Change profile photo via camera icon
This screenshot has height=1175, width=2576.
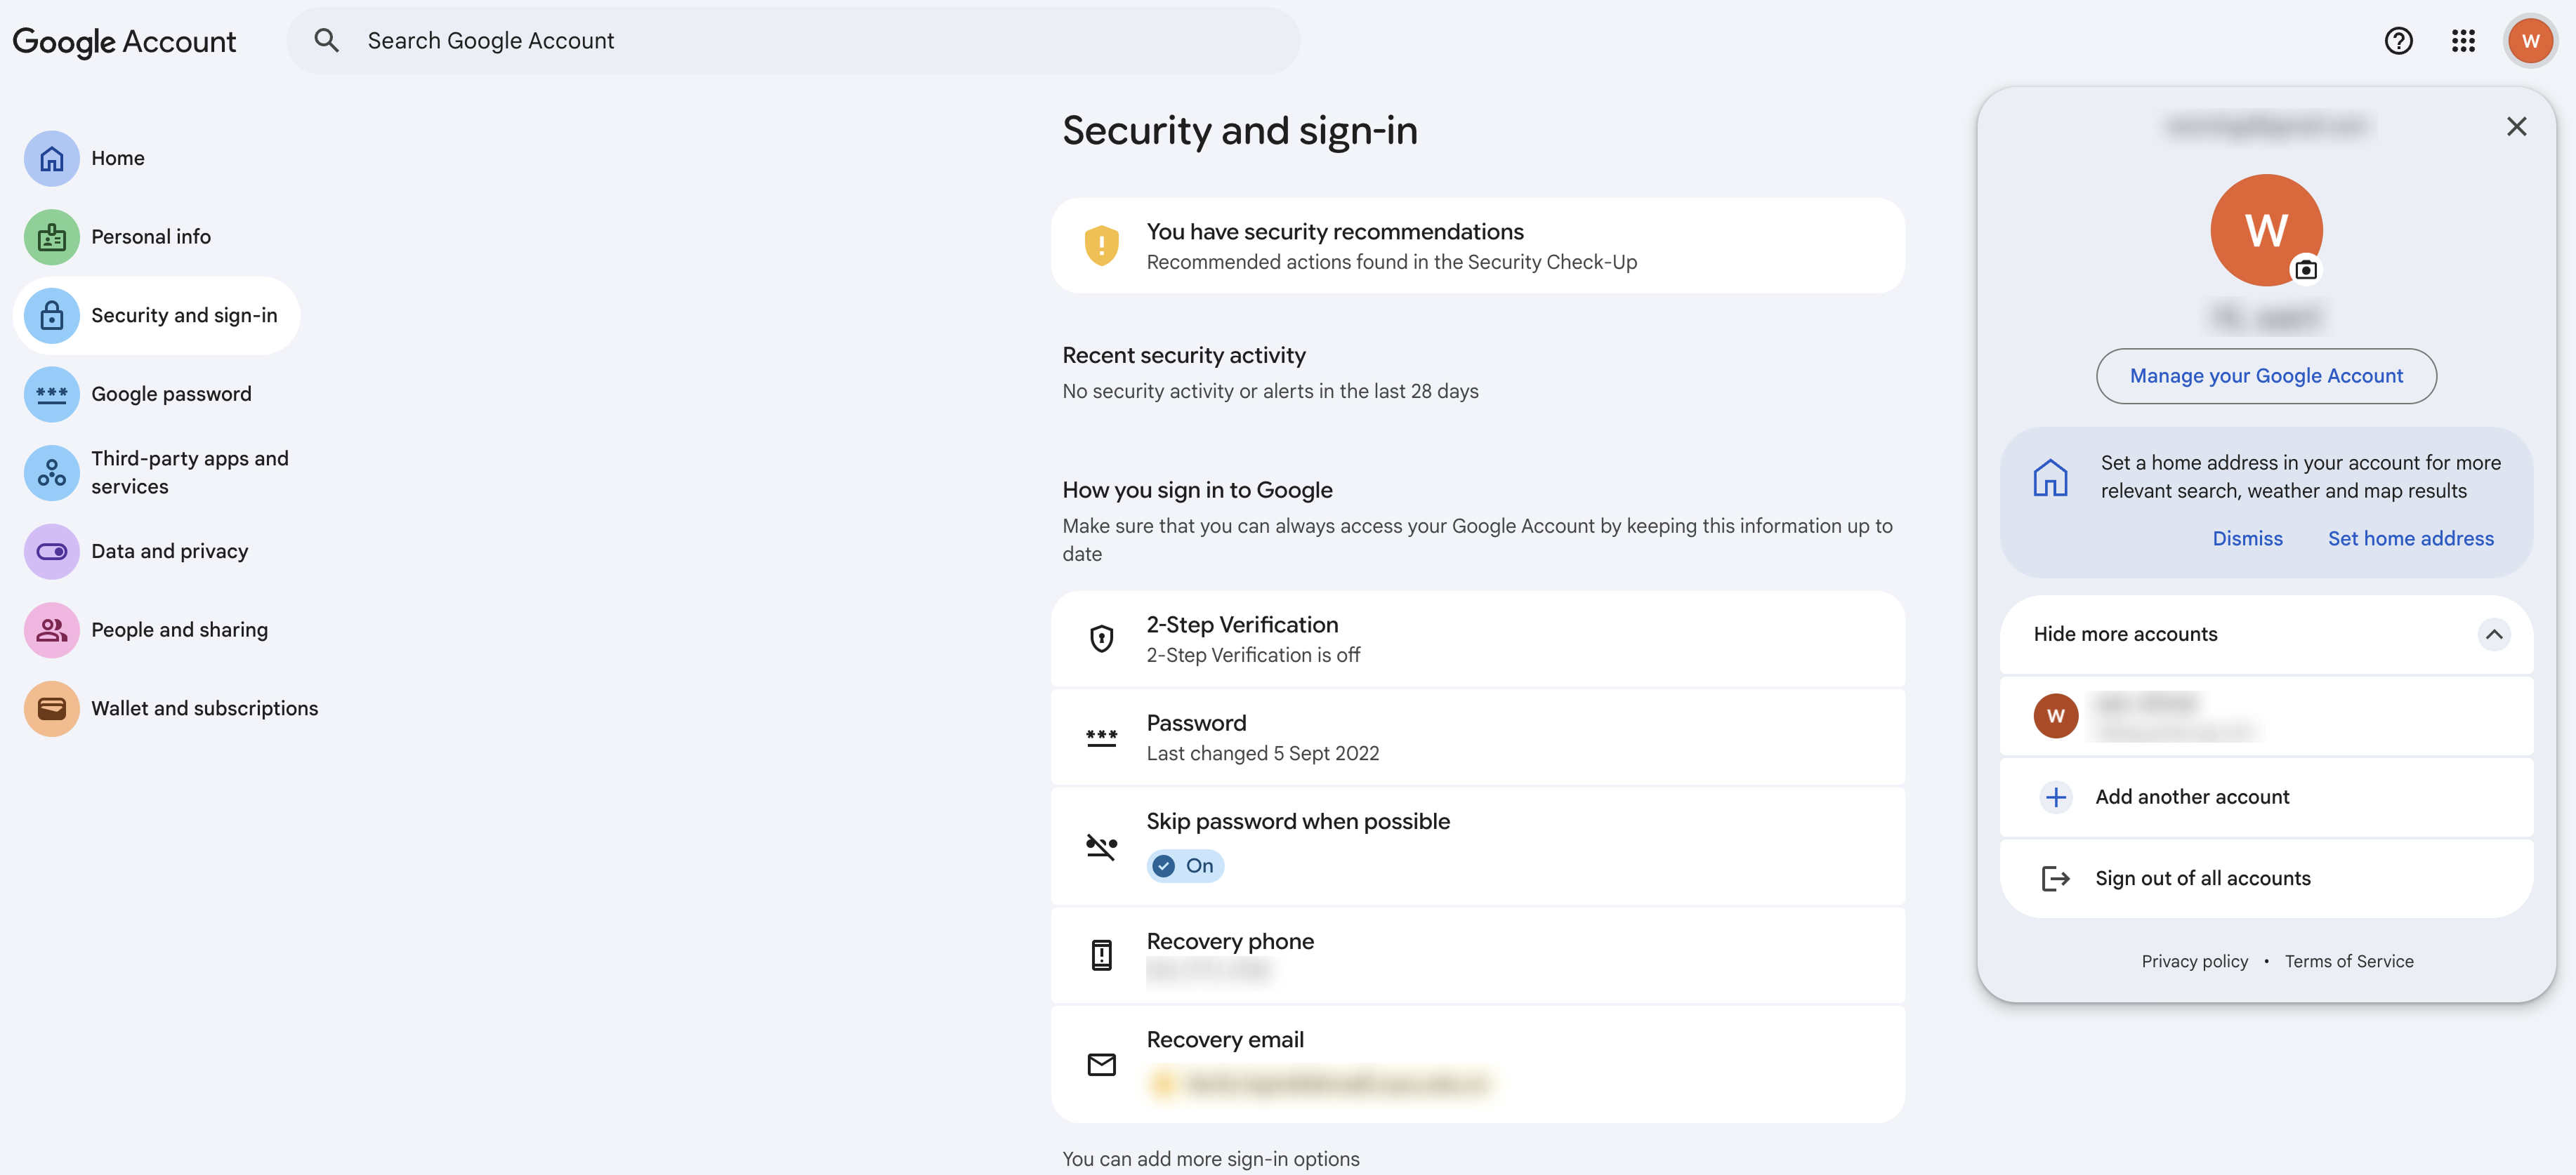point(2305,270)
